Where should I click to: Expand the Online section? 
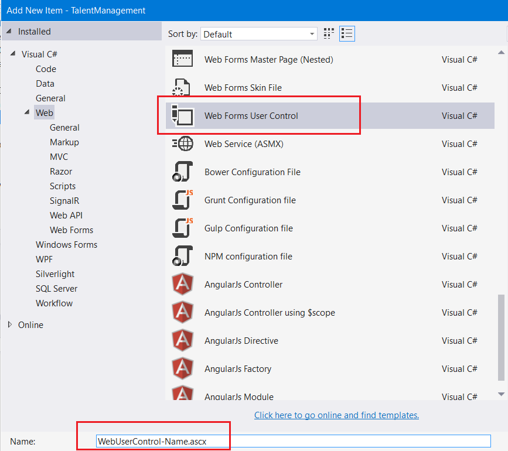click(9, 324)
